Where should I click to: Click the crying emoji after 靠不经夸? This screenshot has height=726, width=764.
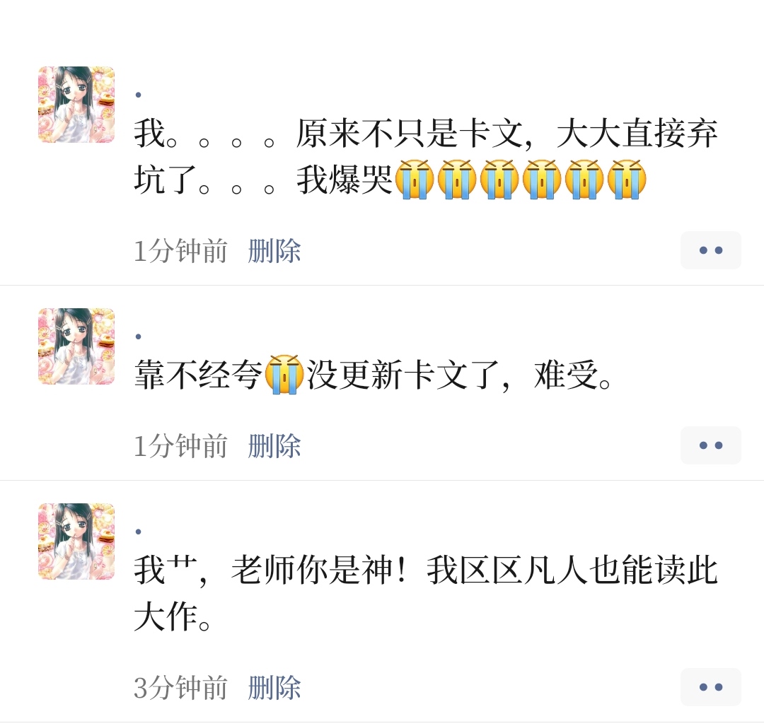tap(284, 375)
